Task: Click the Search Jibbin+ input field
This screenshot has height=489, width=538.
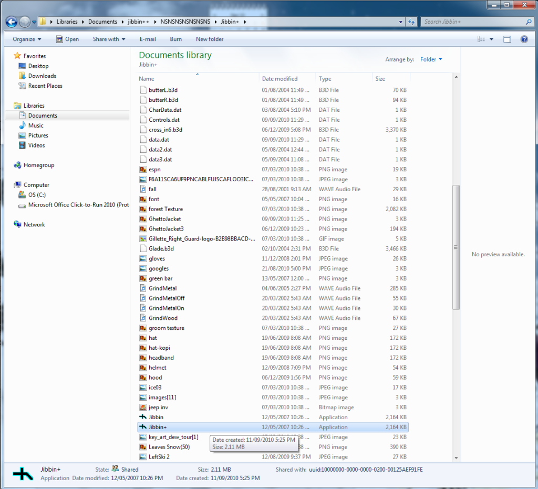Action: point(473,22)
